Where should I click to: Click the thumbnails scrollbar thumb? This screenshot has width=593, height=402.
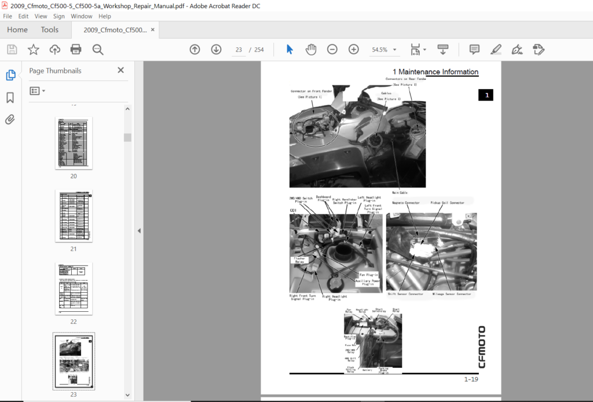(127, 138)
